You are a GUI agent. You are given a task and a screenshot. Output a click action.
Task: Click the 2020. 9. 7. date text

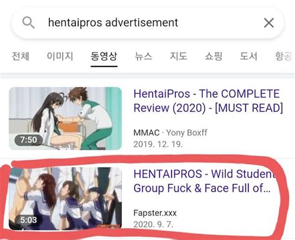point(153,224)
